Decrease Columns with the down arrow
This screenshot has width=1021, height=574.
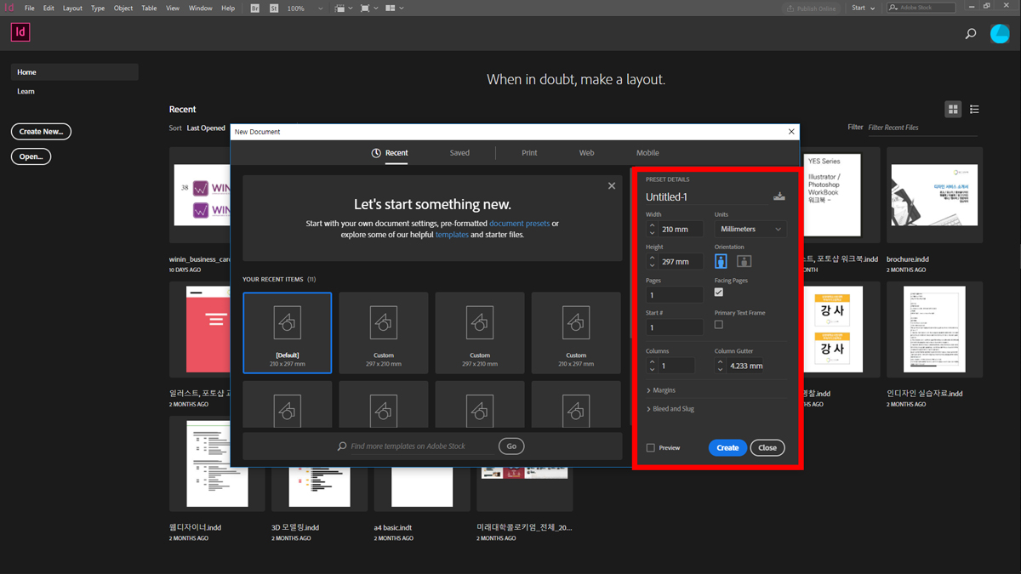[652, 370]
